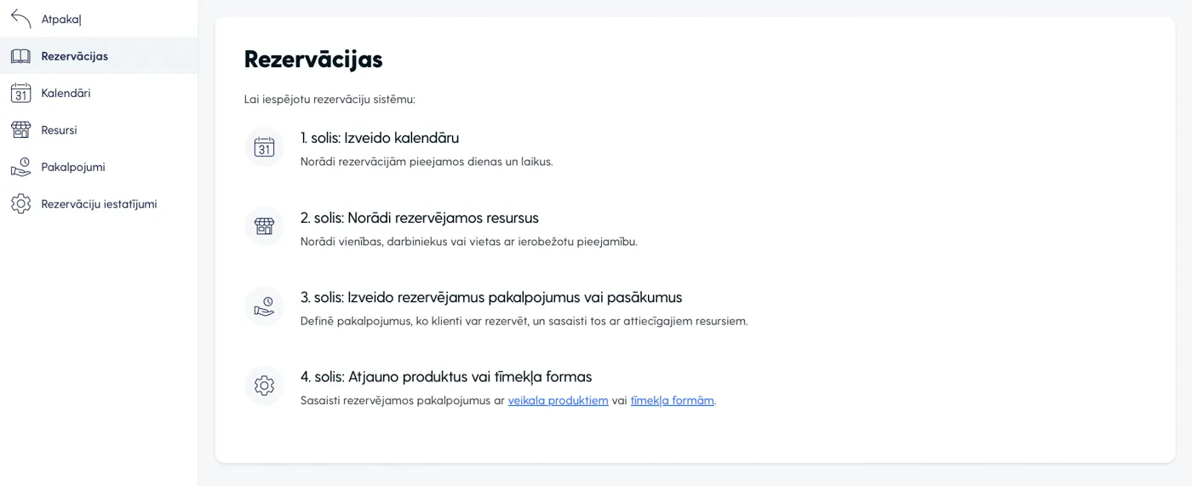Follow the "veikala produktiem" link
1192x486 pixels.
click(x=558, y=400)
